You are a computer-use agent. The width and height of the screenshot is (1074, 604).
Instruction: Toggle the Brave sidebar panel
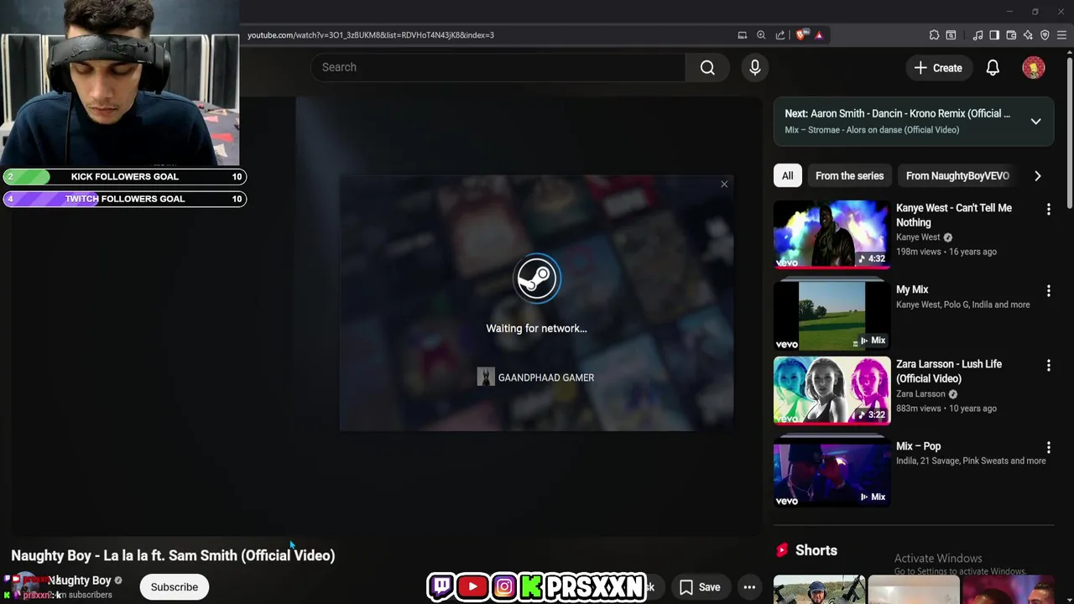point(994,35)
